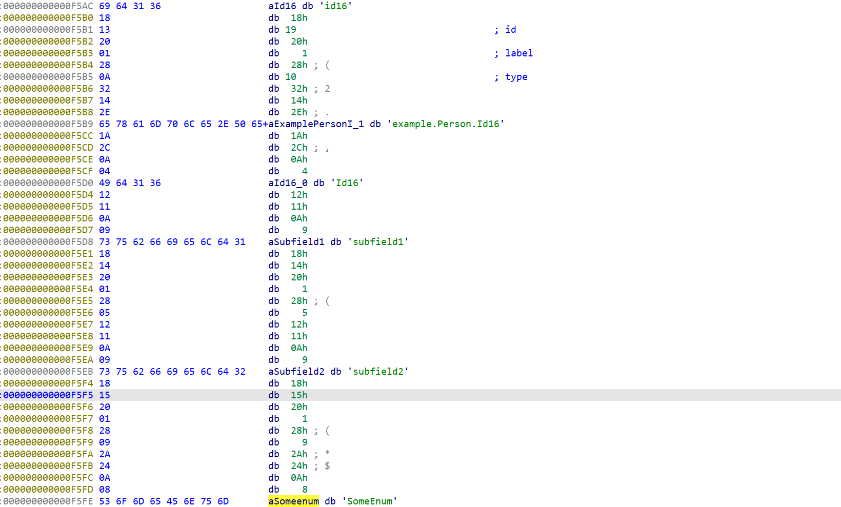Image resolution: width=841 pixels, height=507 pixels.
Task: Click hex bytes '49 64 31 36' at F5D0
Action: tap(130, 183)
